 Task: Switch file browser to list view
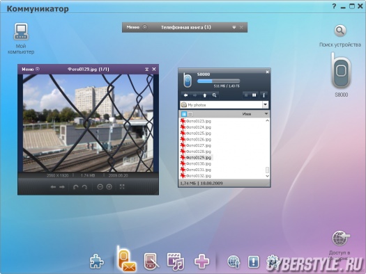pos(184,114)
